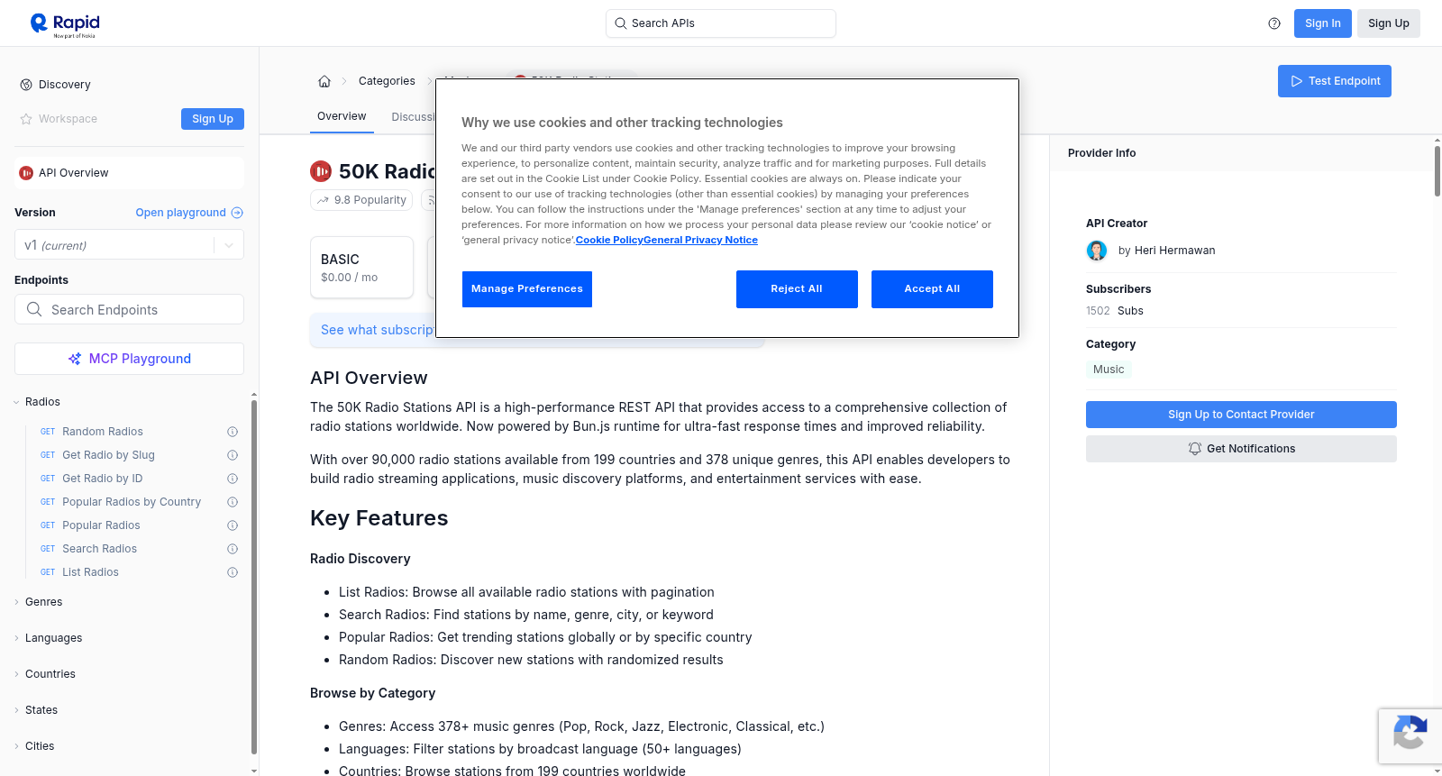Click the Provider Info panel scrollbar

1437,171
